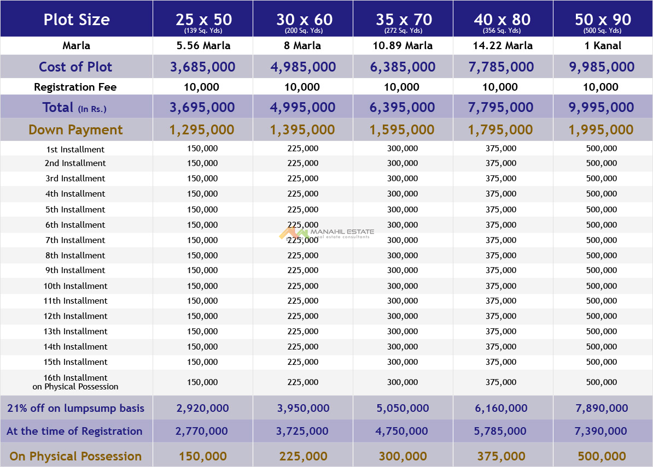The height and width of the screenshot is (467, 653).
Task: Select the 25 x 50 plot size header
Action: (x=203, y=20)
